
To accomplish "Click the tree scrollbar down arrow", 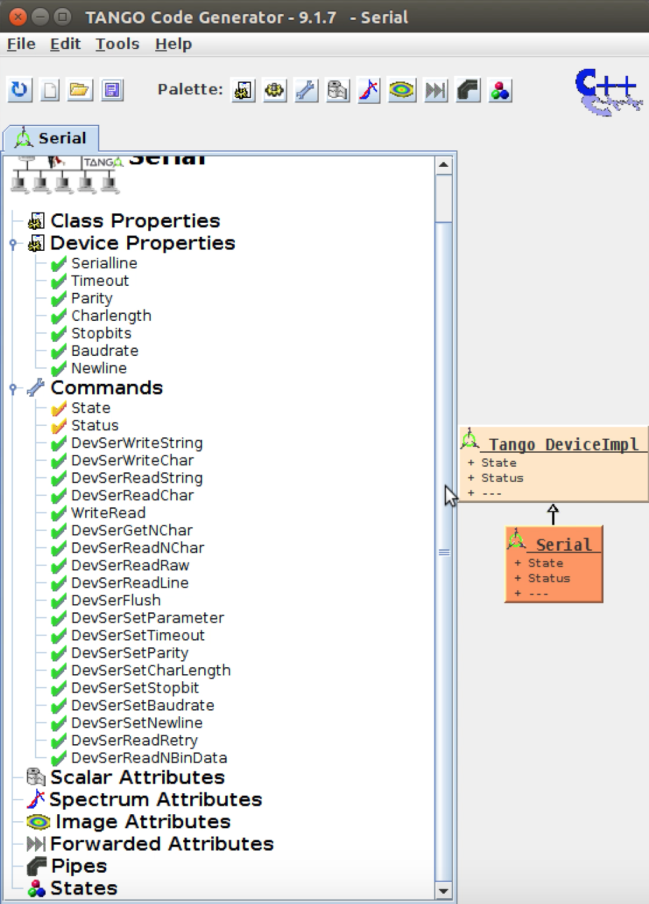I will [443, 891].
